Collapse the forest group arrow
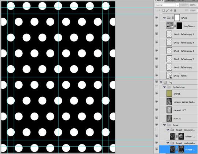Screen dimensions: 198x154 [164, 125]
